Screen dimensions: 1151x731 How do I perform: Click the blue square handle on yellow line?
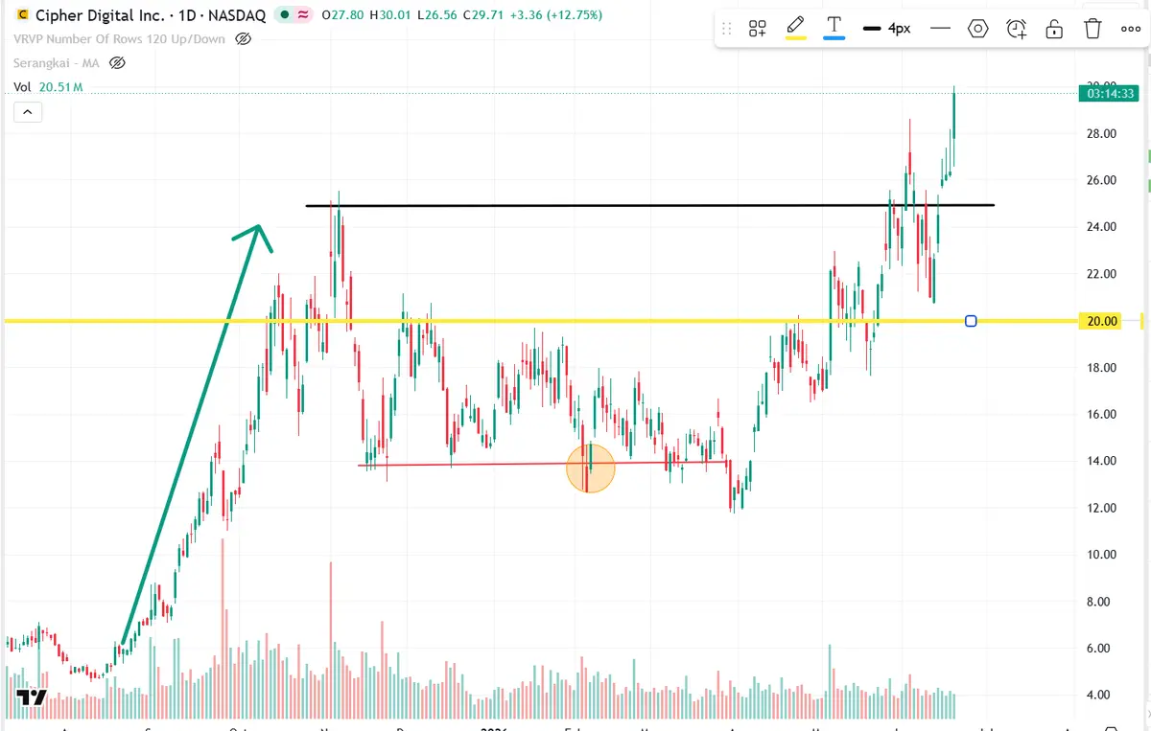[971, 321]
